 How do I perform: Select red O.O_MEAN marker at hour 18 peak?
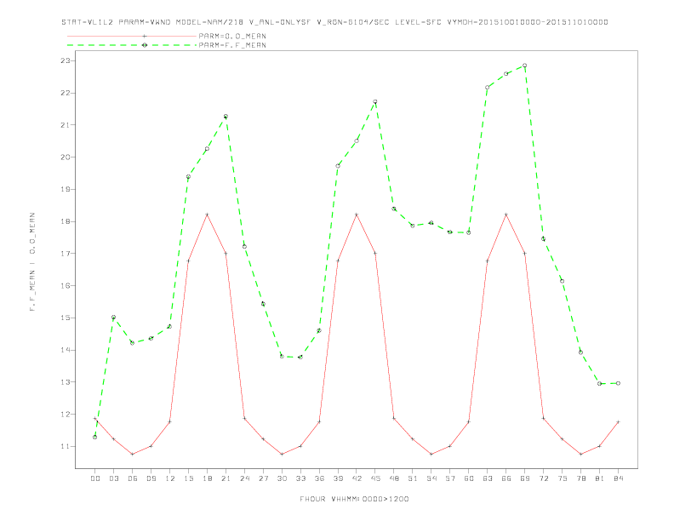coord(207,214)
